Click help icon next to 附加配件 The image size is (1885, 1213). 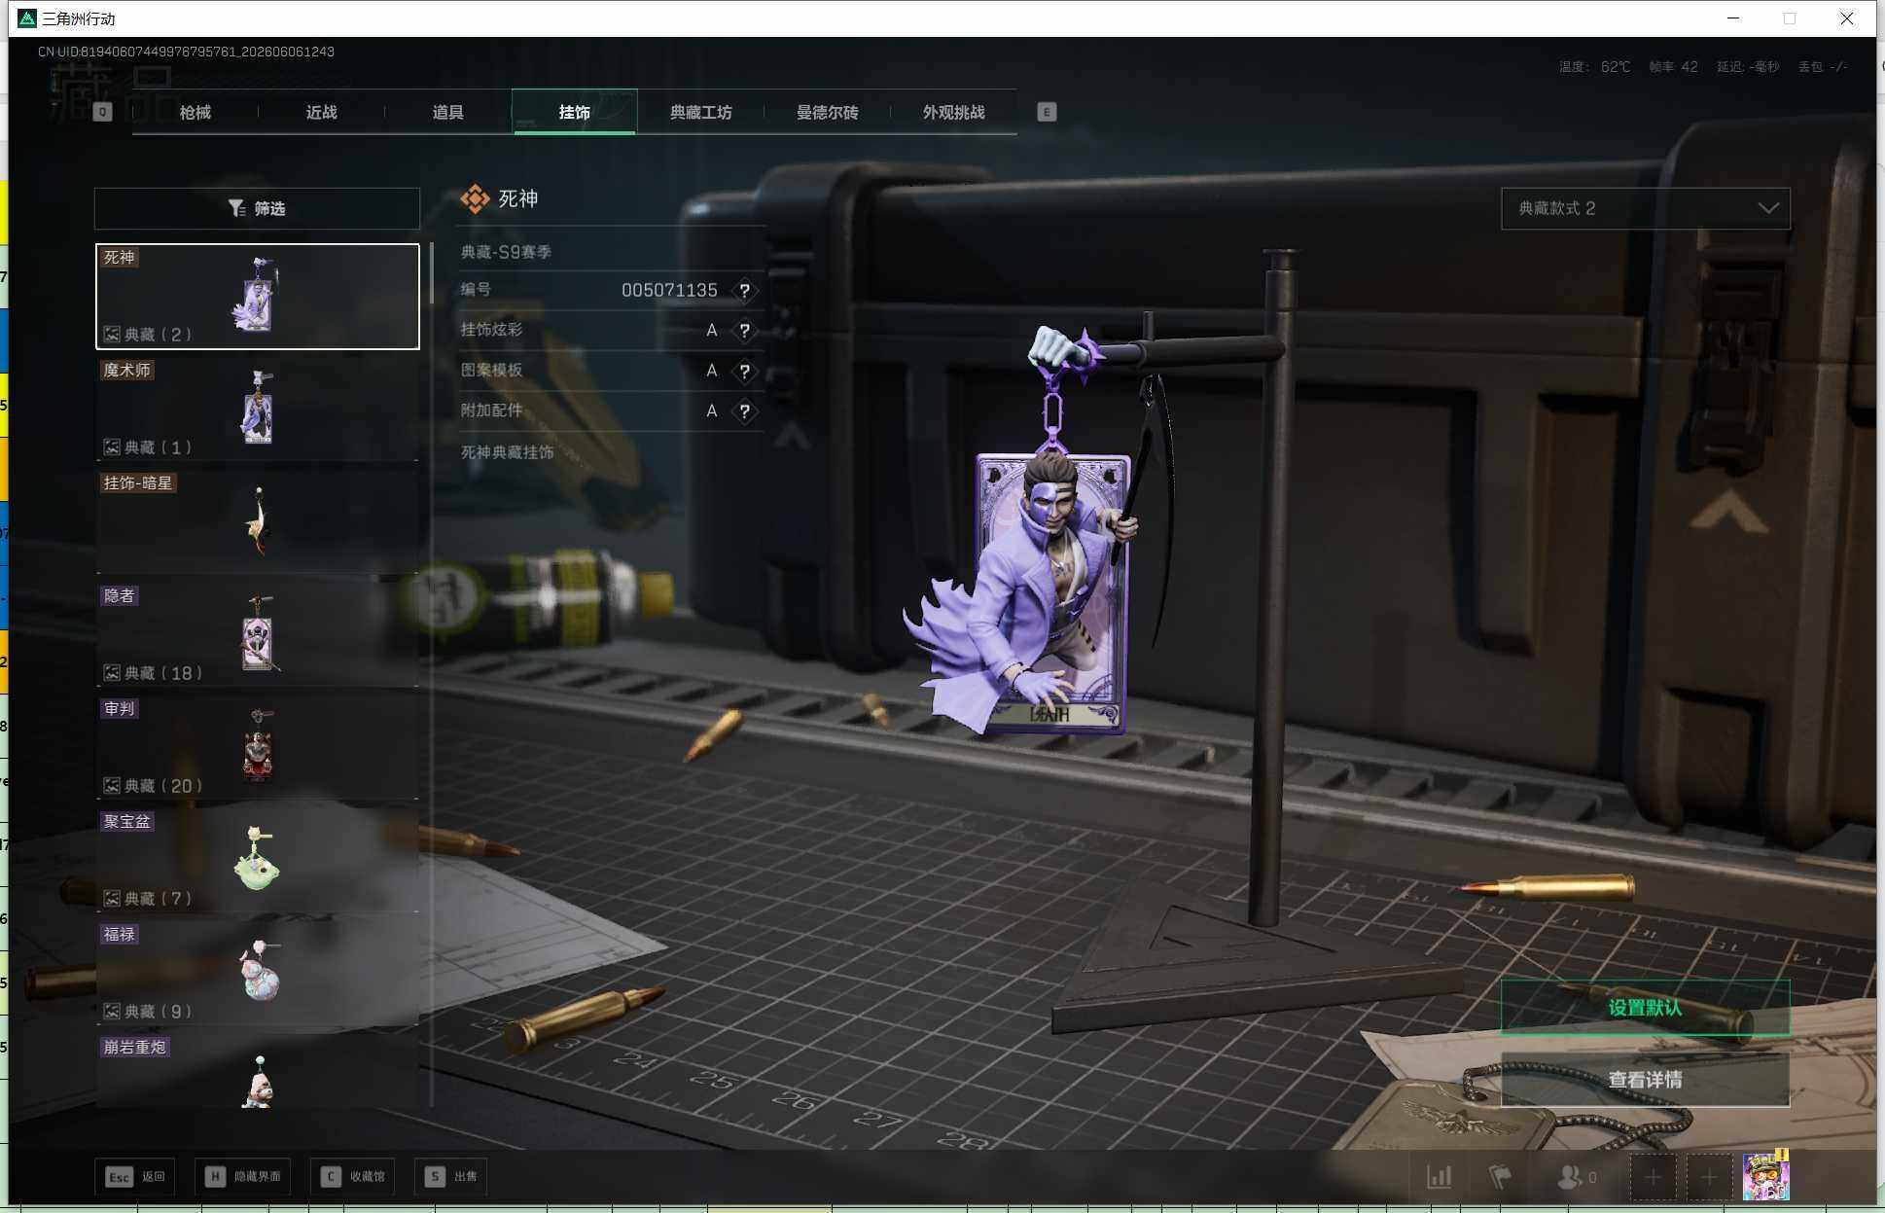point(744,411)
